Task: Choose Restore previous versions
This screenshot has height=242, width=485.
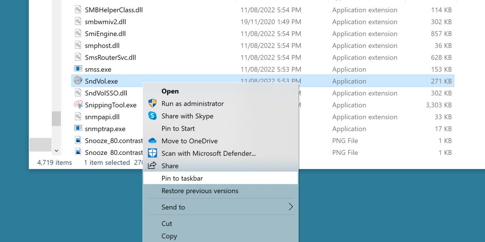Action: [x=200, y=191]
